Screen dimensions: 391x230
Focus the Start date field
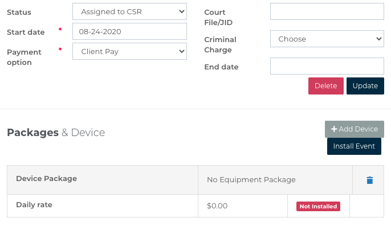[x=129, y=31]
